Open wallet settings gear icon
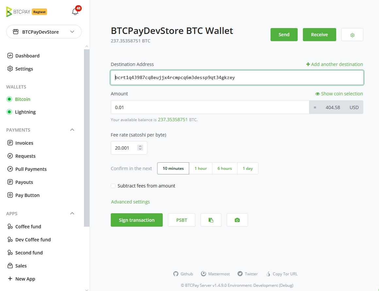This screenshot has width=379, height=291. 352,35
